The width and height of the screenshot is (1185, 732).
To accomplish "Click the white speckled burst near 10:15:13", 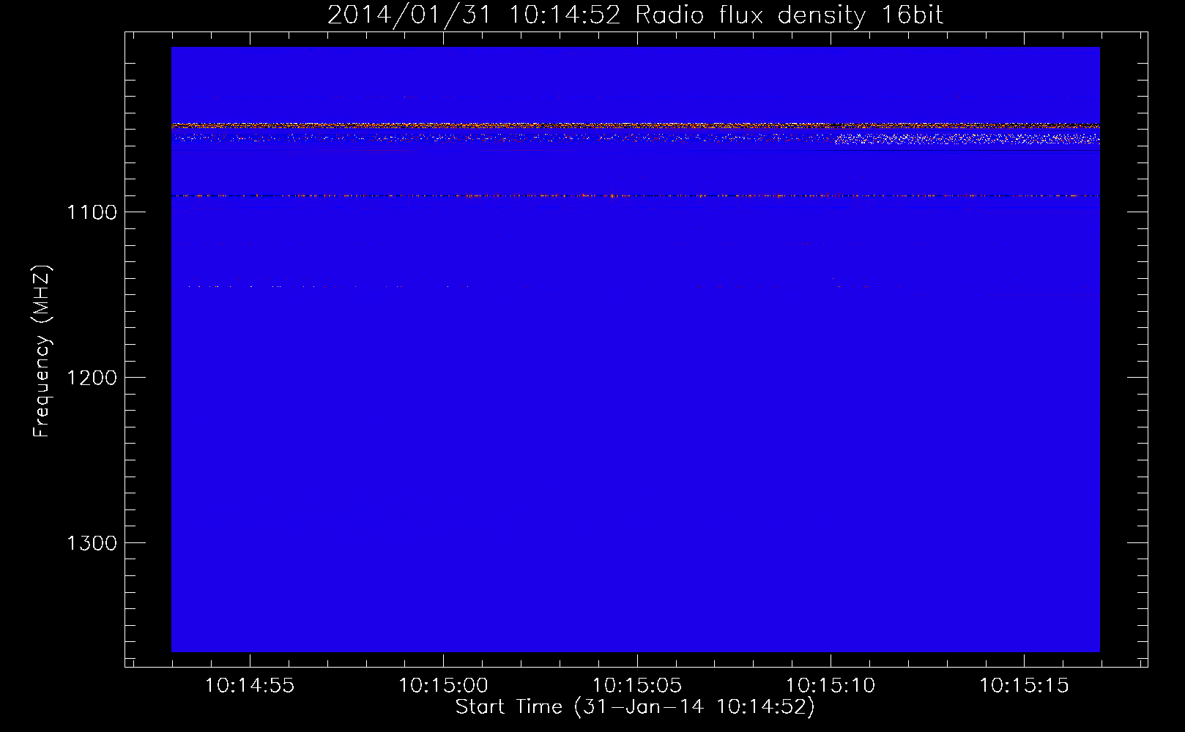I will 967,138.
